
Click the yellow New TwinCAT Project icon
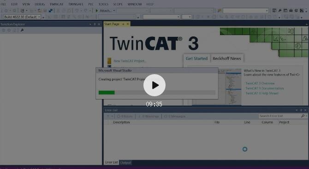[x=109, y=61]
